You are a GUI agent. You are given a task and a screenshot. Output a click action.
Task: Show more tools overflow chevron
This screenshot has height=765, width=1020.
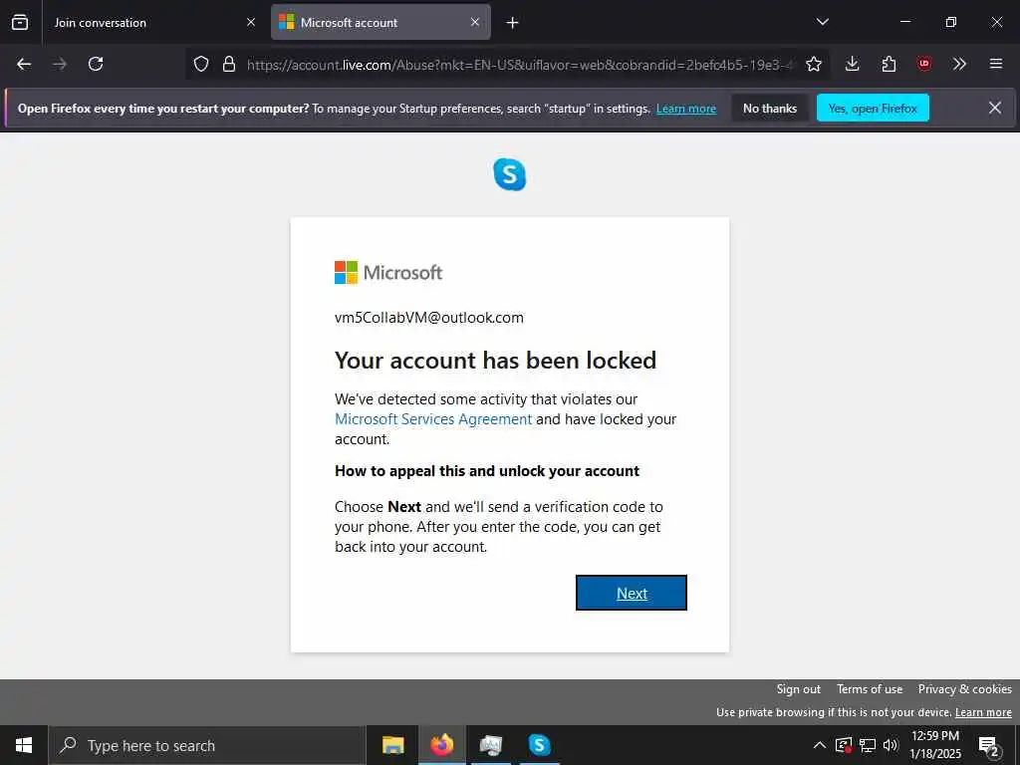pos(959,64)
